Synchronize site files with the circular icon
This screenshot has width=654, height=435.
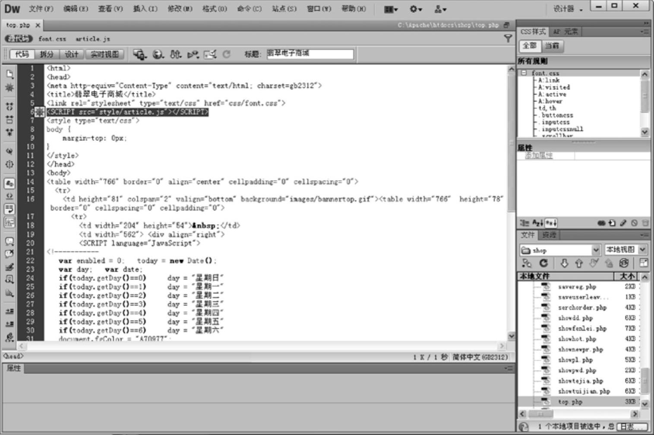pyautogui.click(x=624, y=263)
